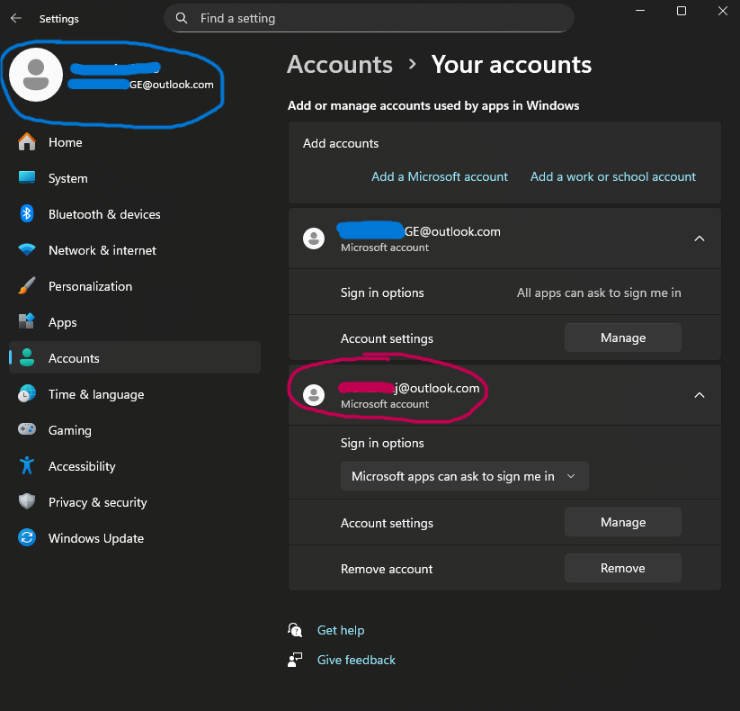Select the Accounts sidebar item
740x711 pixels.
(135, 357)
